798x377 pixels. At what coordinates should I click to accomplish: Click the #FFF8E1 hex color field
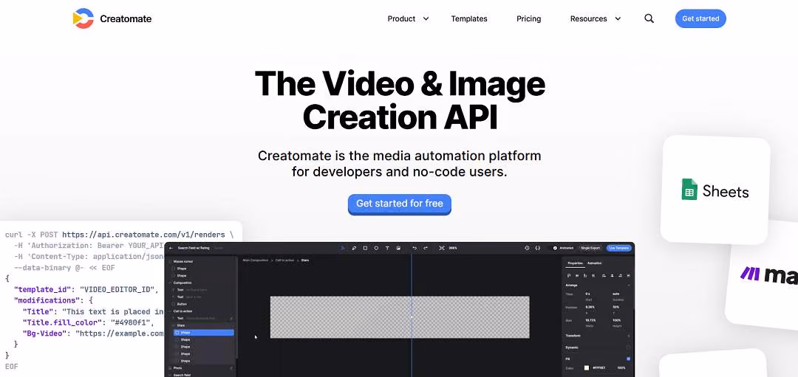[599, 368]
